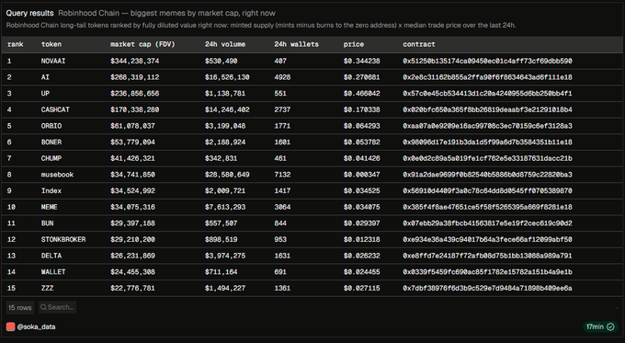Screen dimensions: 625x343
Task: Click the 15 rows count badge
Action: [20, 307]
